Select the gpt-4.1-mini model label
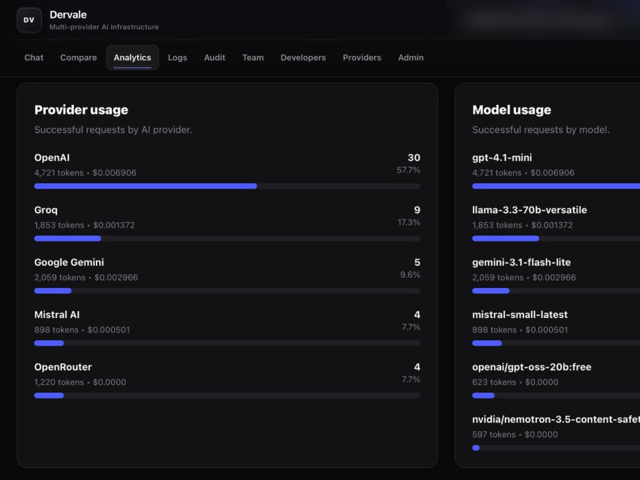The image size is (640, 480). coord(502,157)
